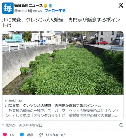Click the gold verified badge
The height and width of the screenshot is (139, 126).
coord(45,6)
